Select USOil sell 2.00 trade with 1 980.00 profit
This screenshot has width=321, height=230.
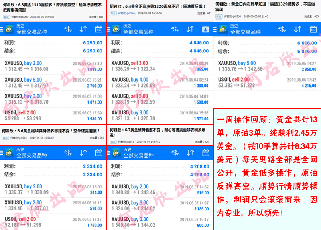[53, 116]
